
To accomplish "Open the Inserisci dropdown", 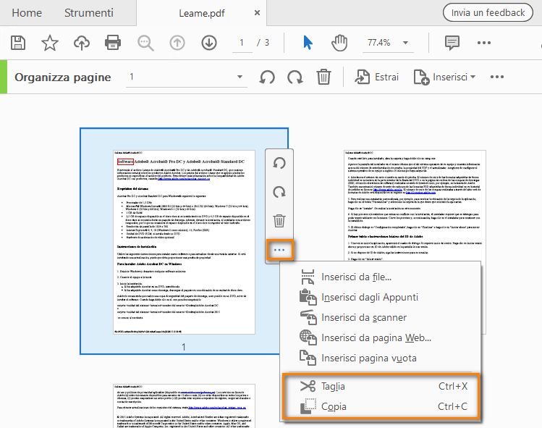I will pyautogui.click(x=444, y=77).
